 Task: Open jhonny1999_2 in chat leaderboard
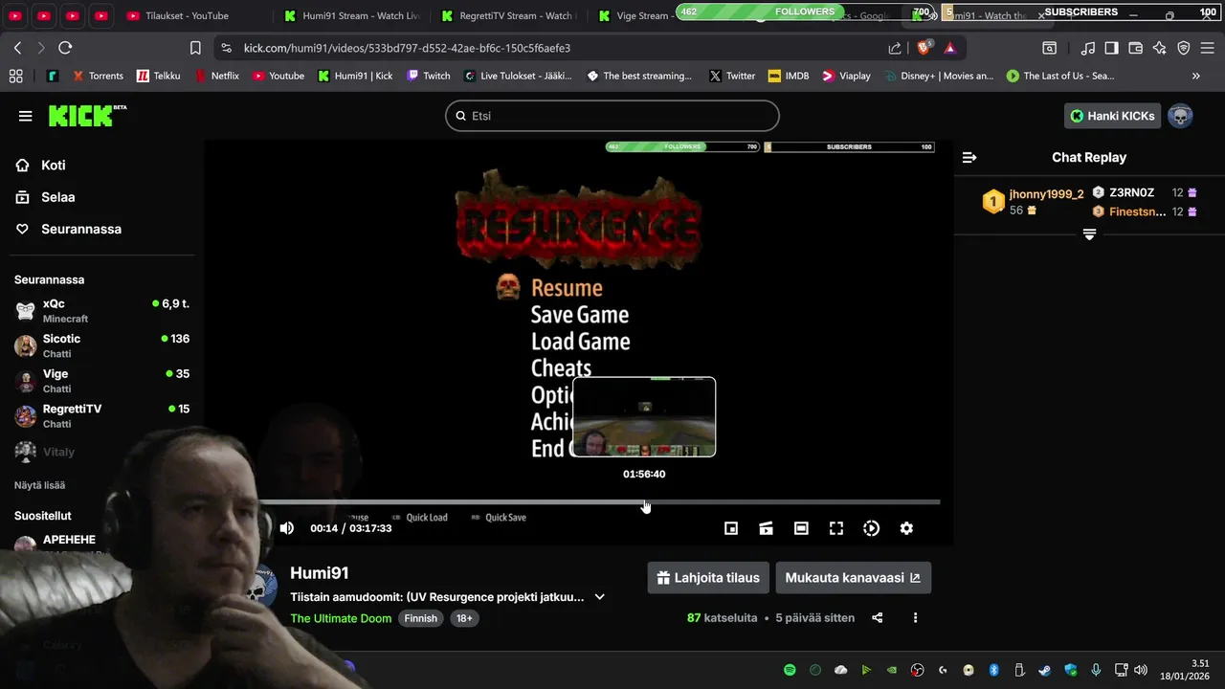[x=1046, y=194]
